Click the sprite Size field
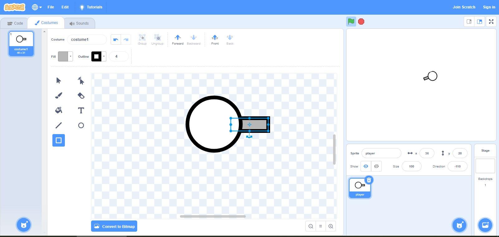This screenshot has height=237, width=499. point(412,166)
